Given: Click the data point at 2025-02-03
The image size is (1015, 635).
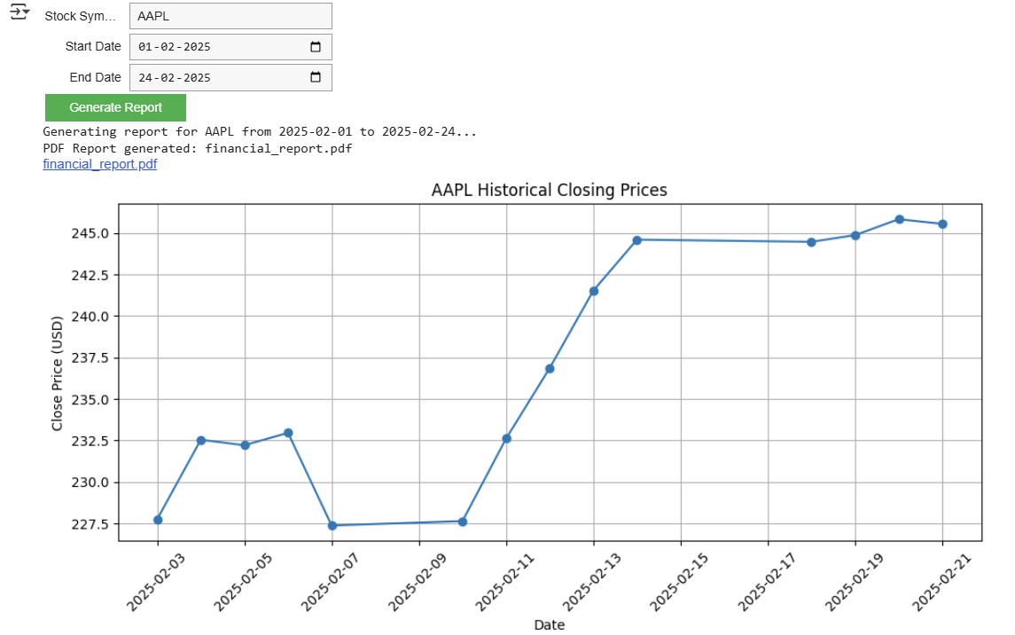Looking at the screenshot, I should [158, 520].
